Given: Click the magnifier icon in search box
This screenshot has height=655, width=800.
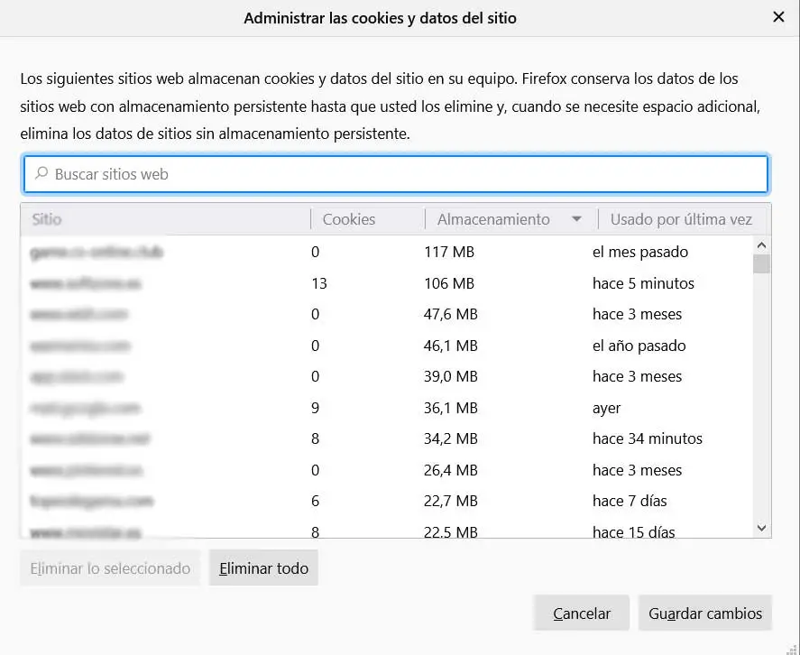Looking at the screenshot, I should [x=41, y=173].
